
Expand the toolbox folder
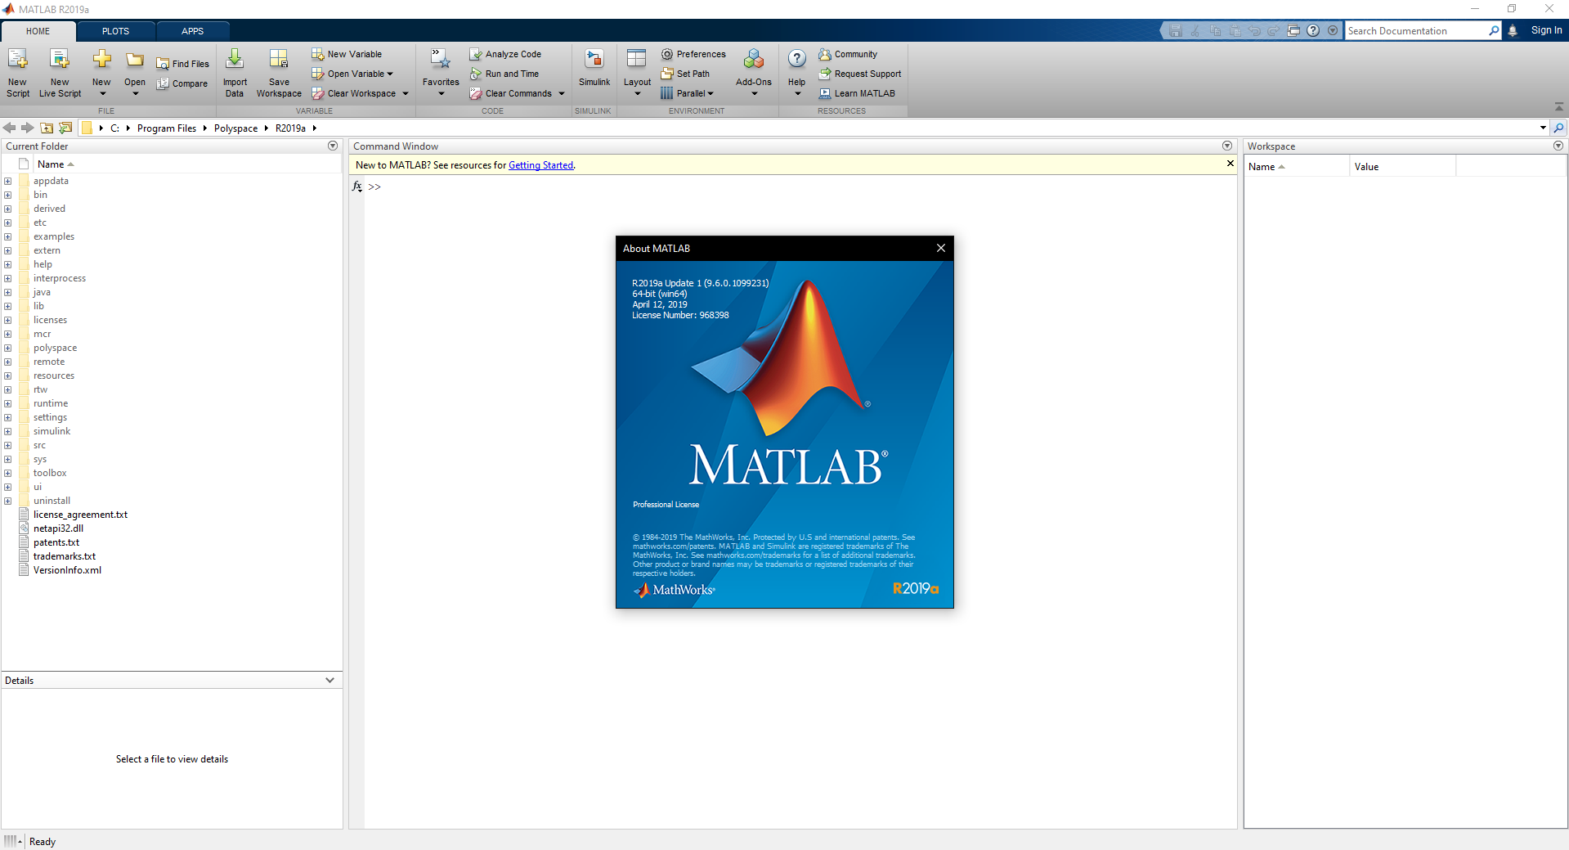pos(7,473)
